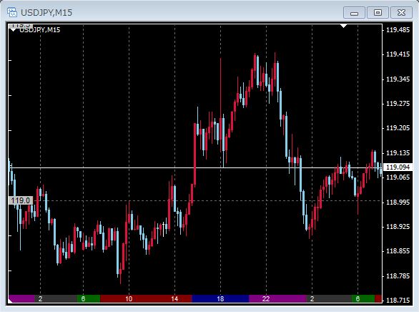Image resolution: width=419 pixels, height=312 pixels.
Task: Click the dark red session block labeled 14
Action: (x=174, y=298)
